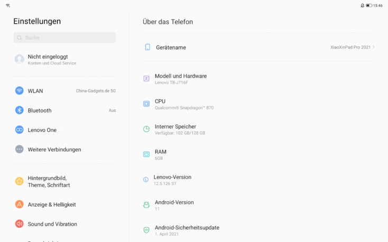Tap the Interner Speicher pie chart icon
This screenshot has height=242, width=388.
tap(146, 129)
